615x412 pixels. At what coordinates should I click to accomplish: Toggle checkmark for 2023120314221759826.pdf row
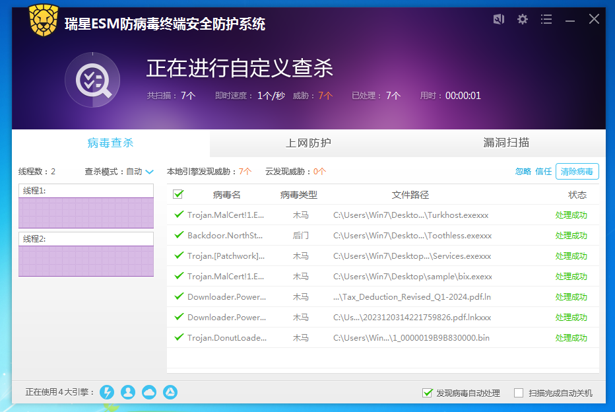pyautogui.click(x=179, y=316)
